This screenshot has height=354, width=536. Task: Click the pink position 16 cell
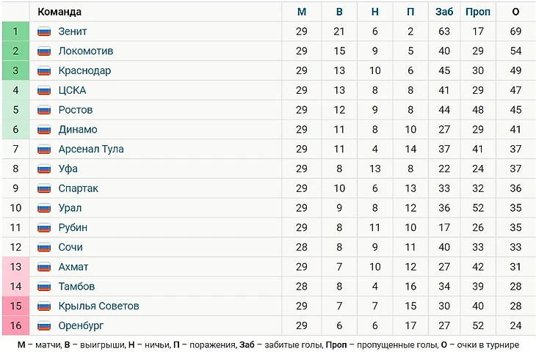[x=15, y=325]
